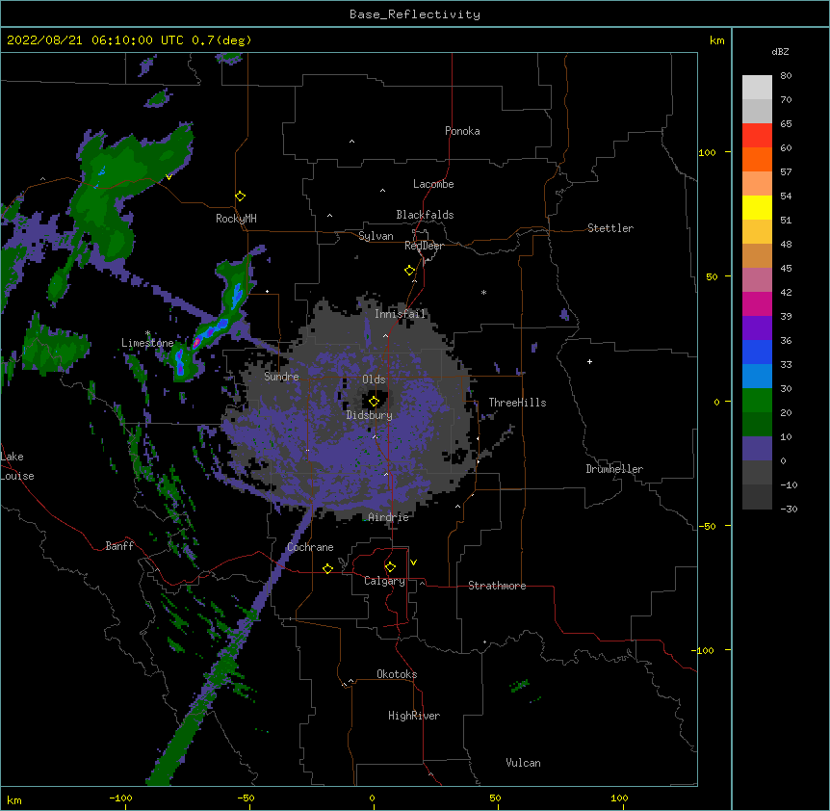Select the violet swatch between 39 and 36
The height and width of the screenshot is (811, 830).
[757, 328]
